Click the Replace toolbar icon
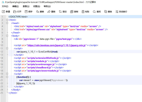The height and width of the screenshot is (102, 142). (106, 12)
